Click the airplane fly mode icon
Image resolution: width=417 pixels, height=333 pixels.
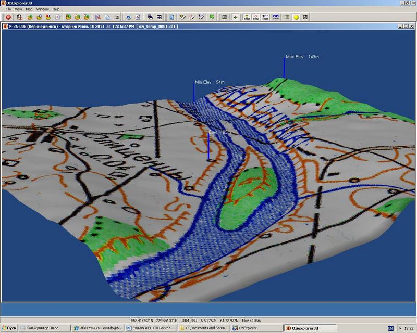(x=236, y=17)
